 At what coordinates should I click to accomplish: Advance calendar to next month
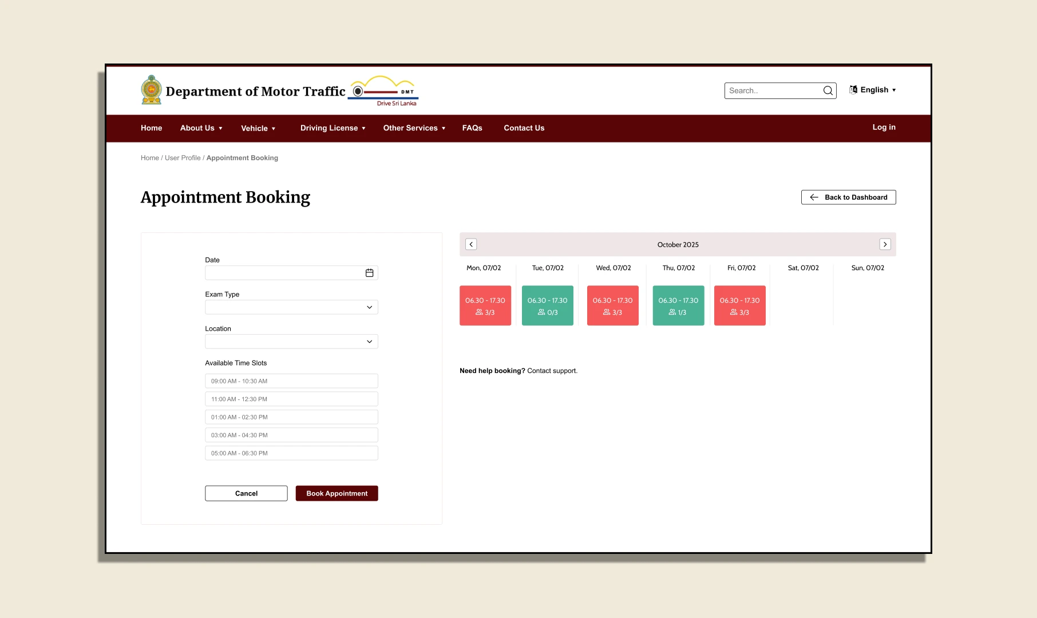click(x=885, y=244)
